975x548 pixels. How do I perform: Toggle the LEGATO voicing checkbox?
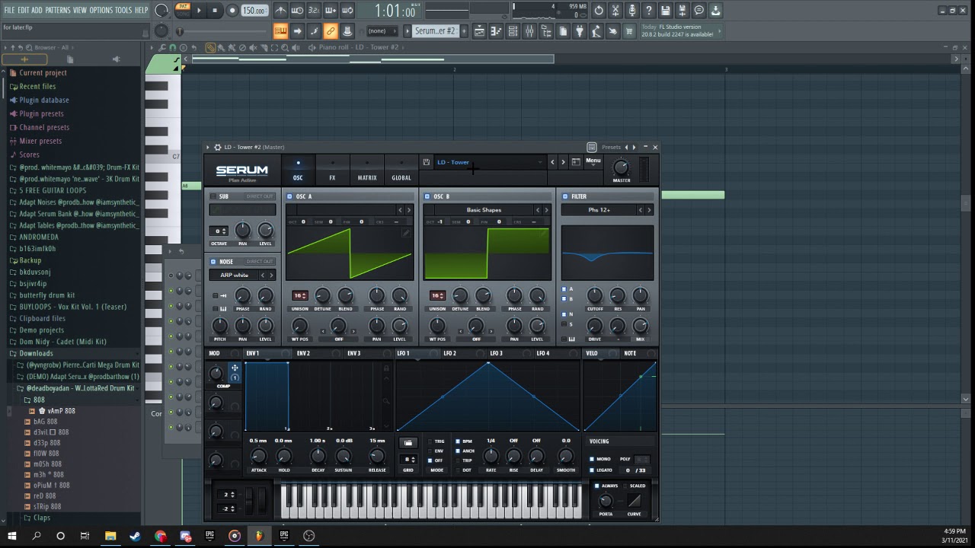coord(592,470)
